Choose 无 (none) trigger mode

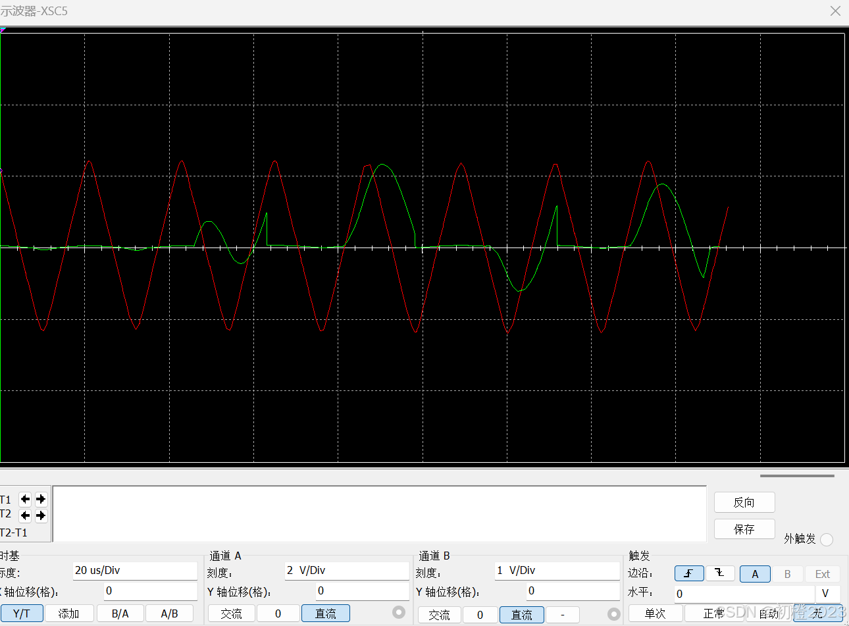click(x=818, y=613)
